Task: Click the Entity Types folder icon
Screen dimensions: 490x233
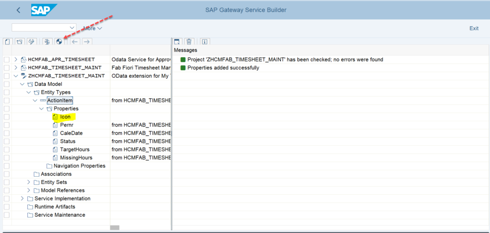Action: click(x=36, y=92)
